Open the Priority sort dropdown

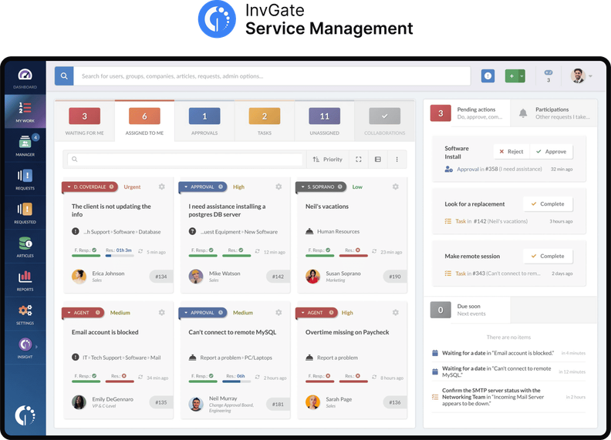327,160
